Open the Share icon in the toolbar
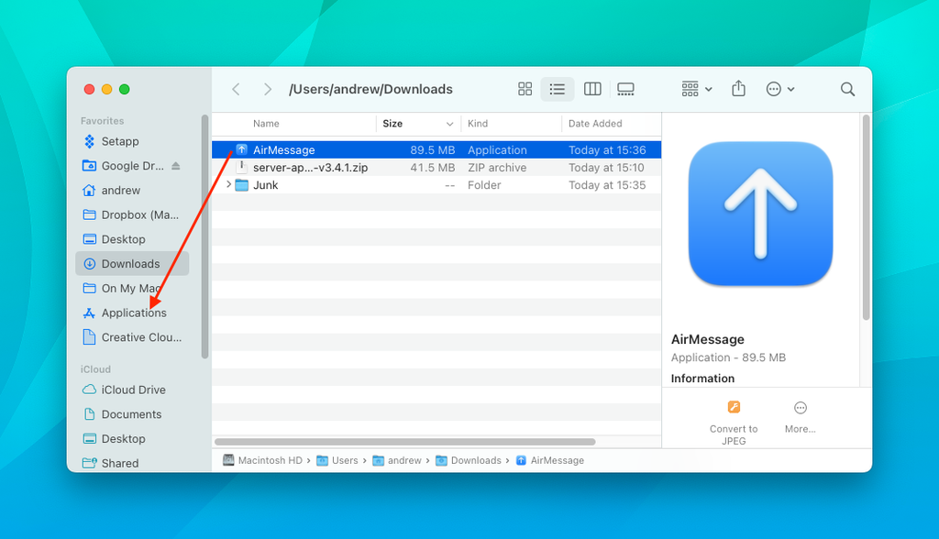 [738, 89]
